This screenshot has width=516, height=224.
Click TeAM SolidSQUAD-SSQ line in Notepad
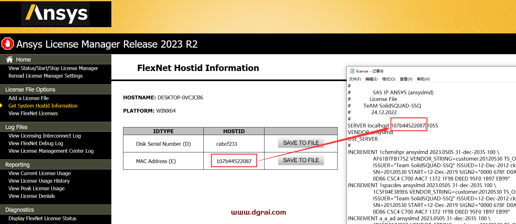click(392, 106)
